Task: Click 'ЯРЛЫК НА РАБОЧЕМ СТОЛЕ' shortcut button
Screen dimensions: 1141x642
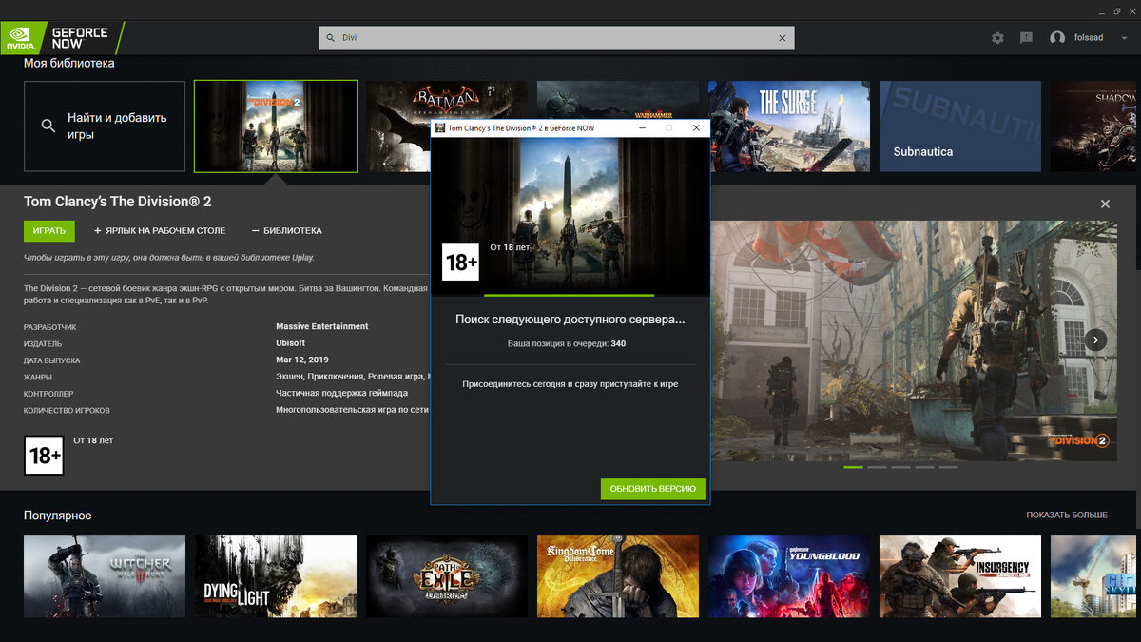Action: coord(160,230)
